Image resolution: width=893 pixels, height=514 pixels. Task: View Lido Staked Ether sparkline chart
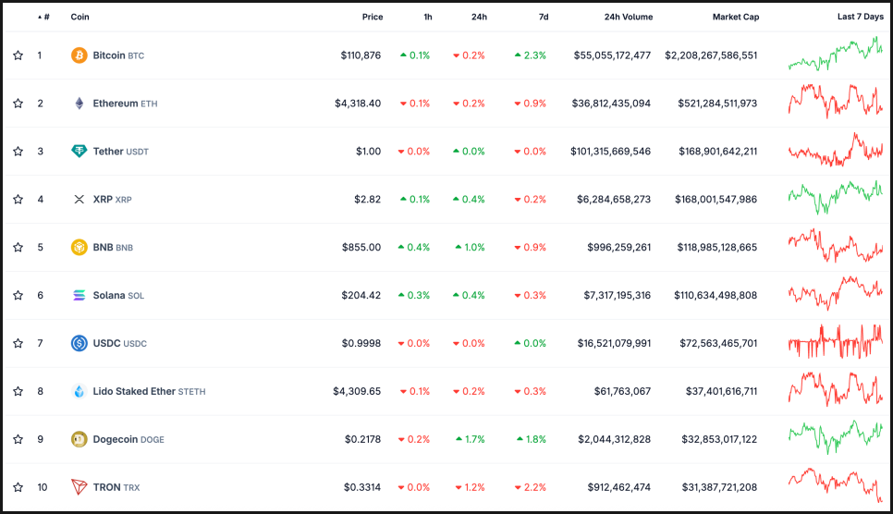coord(836,388)
